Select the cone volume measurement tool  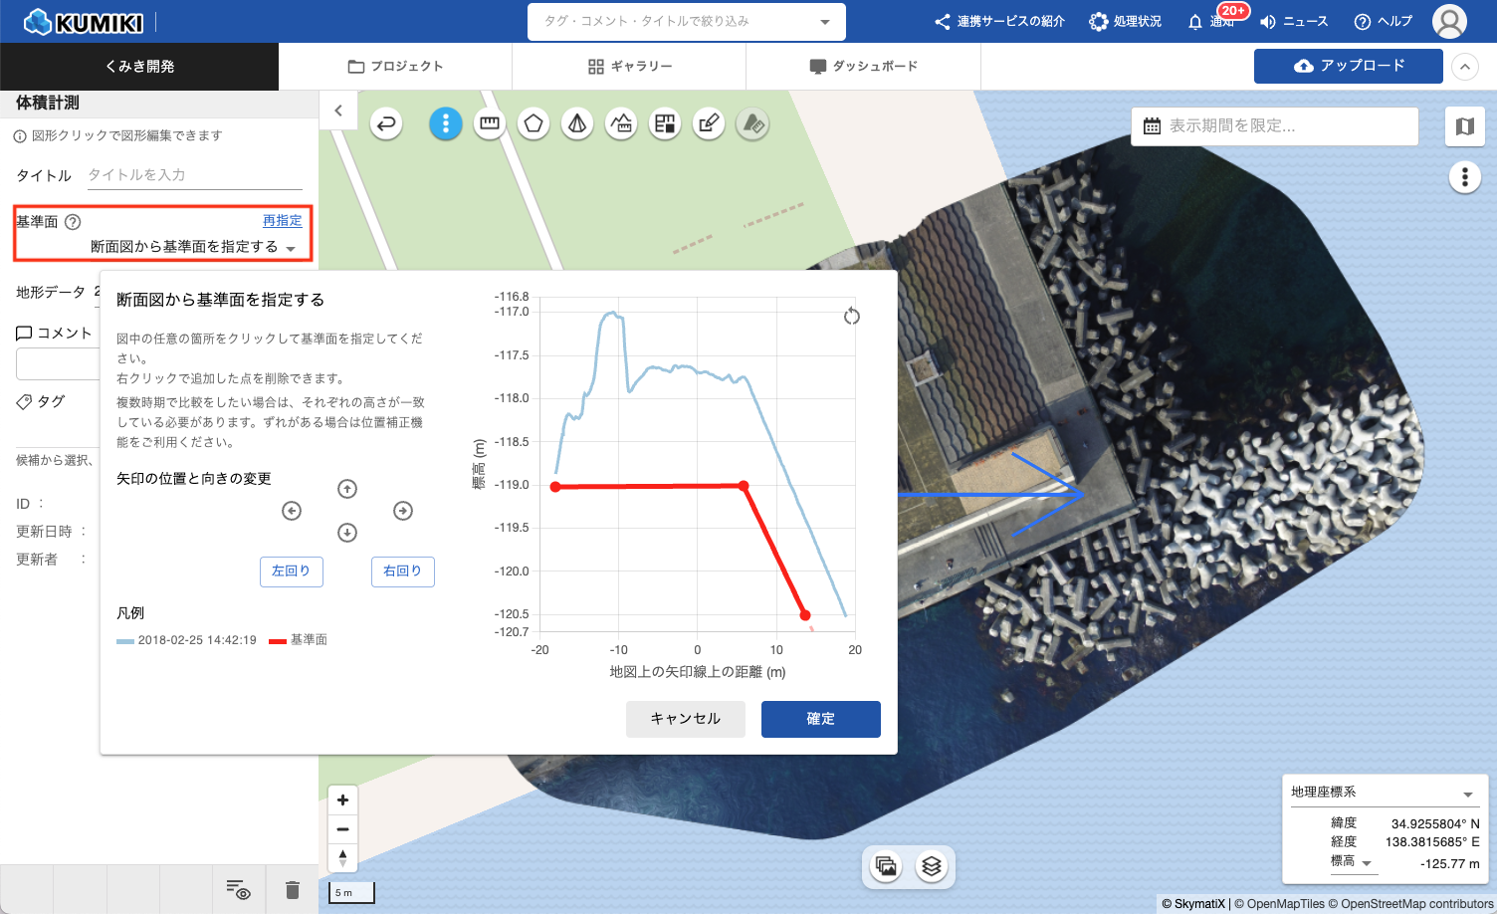[577, 123]
